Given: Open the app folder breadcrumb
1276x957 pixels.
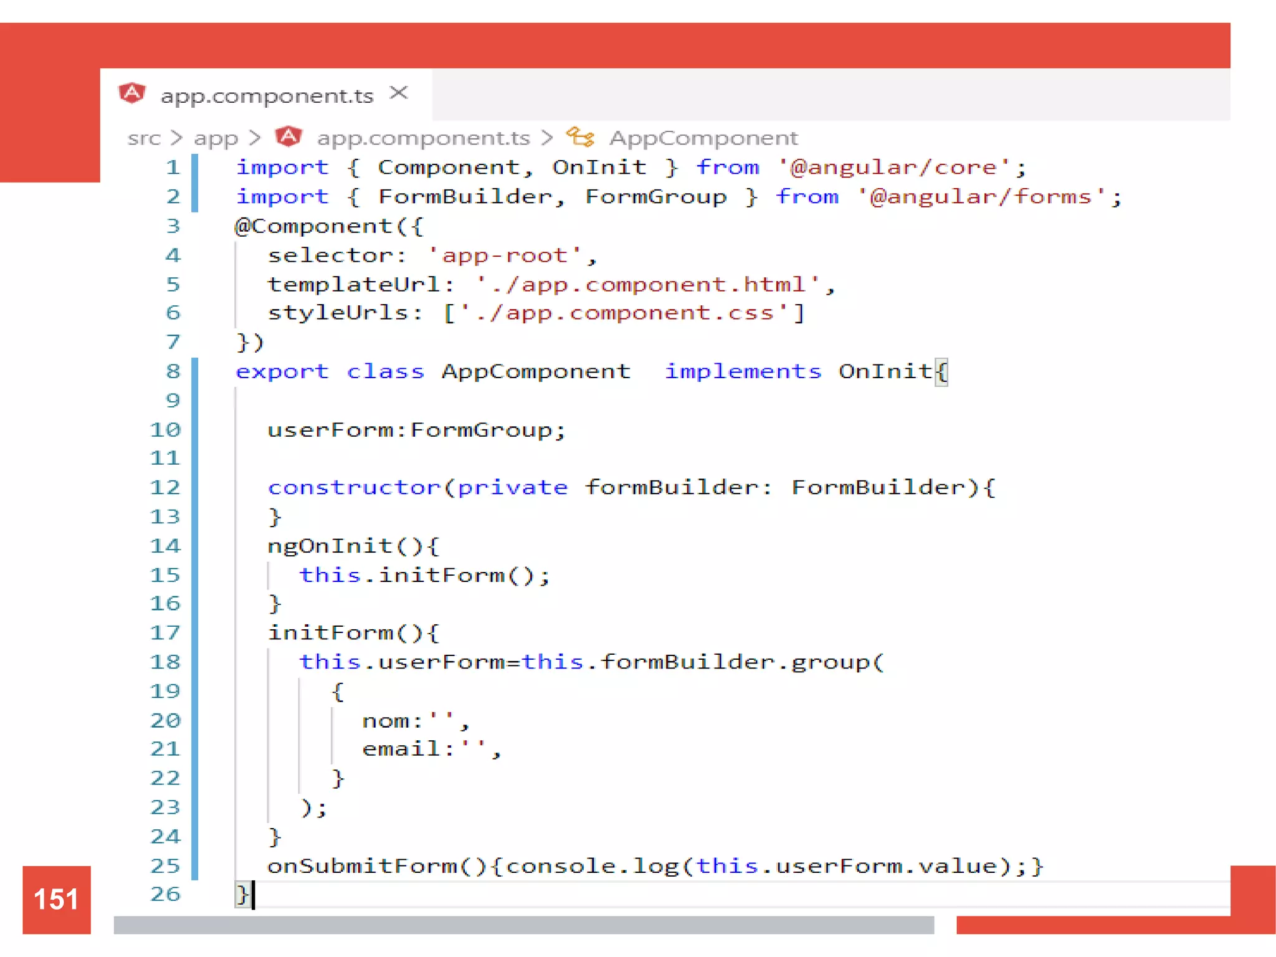Looking at the screenshot, I should click(216, 138).
